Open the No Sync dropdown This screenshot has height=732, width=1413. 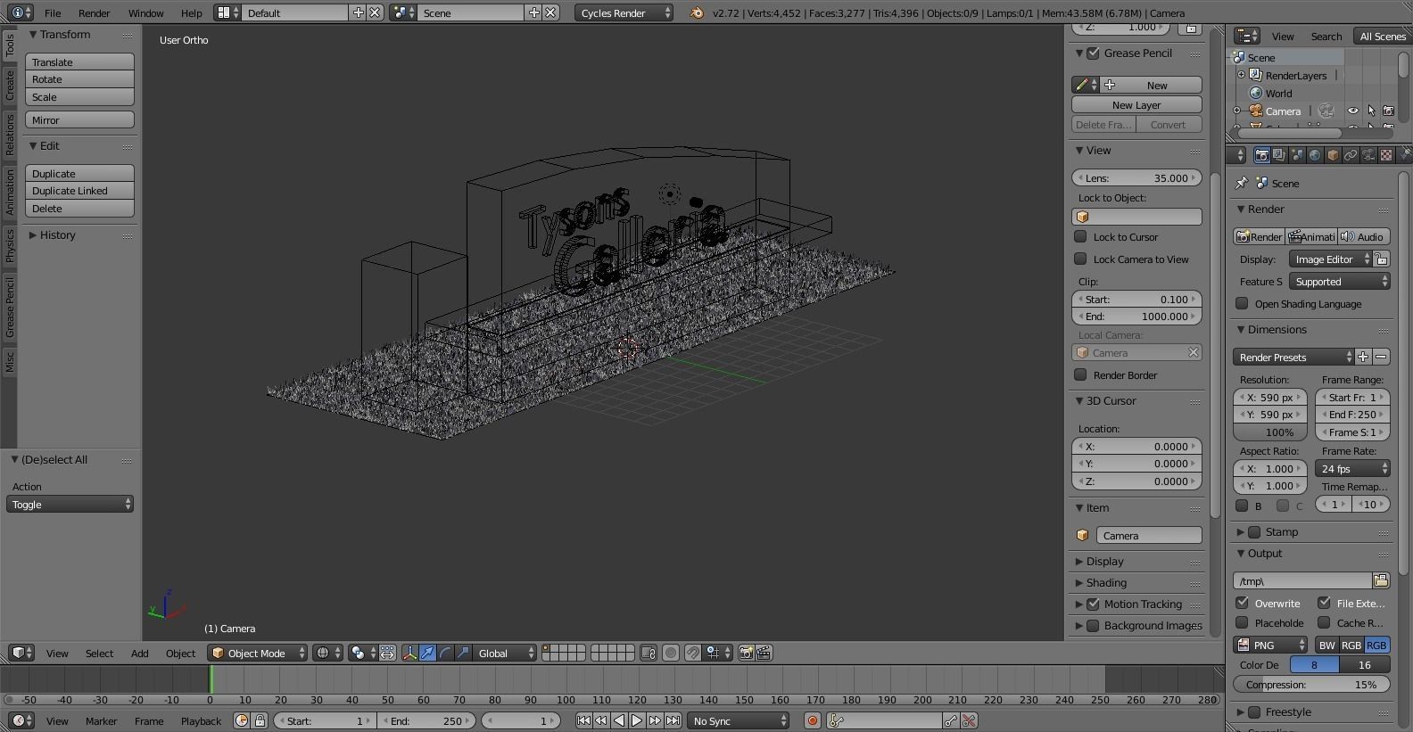pos(740,720)
